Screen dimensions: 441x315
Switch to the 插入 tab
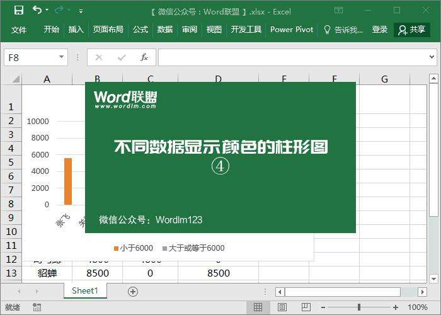pyautogui.click(x=76, y=29)
